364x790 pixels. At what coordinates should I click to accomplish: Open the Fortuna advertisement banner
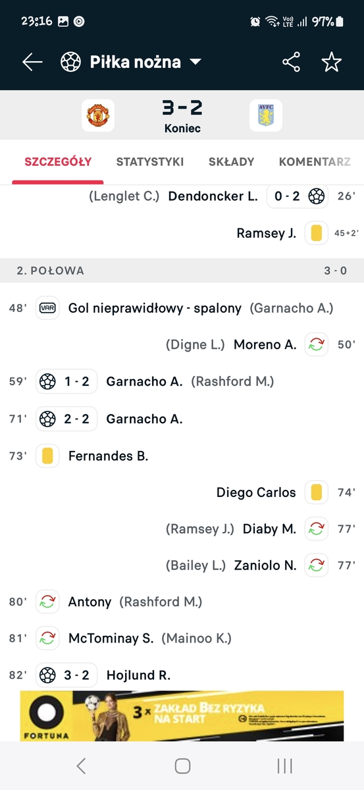pyautogui.click(x=182, y=716)
